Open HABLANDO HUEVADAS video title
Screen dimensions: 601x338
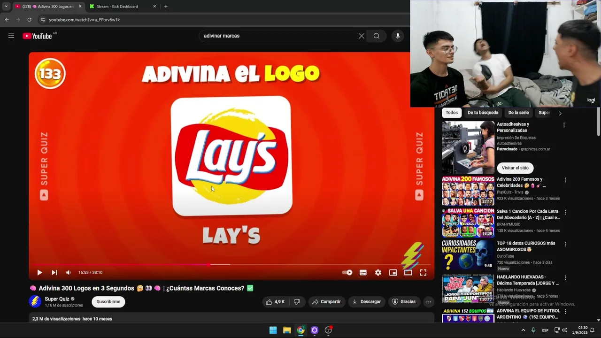[528, 280]
